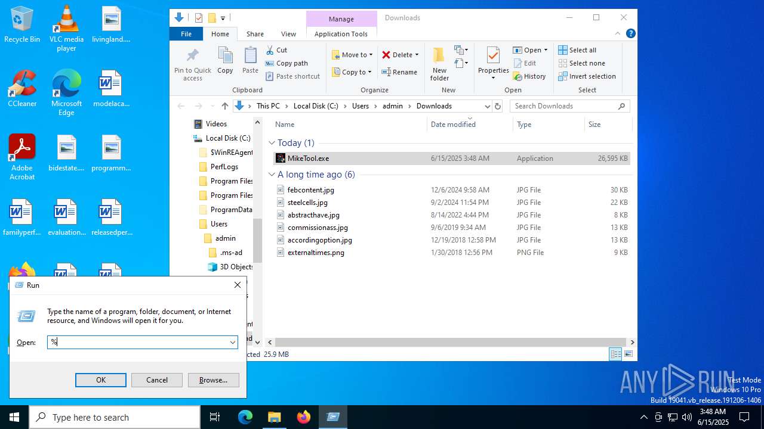
Task: Select MikeTool.exe in file list
Action: [x=451, y=158]
